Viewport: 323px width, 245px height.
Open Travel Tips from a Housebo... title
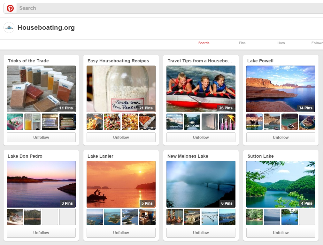pos(200,61)
